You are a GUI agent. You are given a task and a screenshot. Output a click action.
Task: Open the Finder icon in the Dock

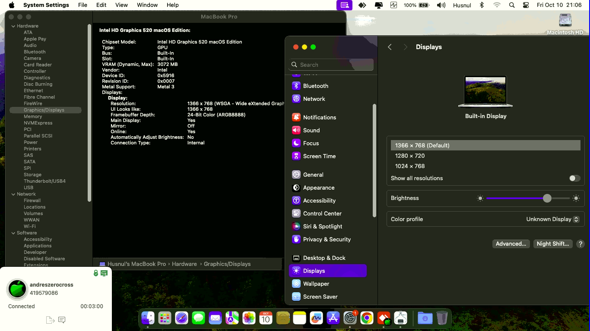click(x=148, y=318)
